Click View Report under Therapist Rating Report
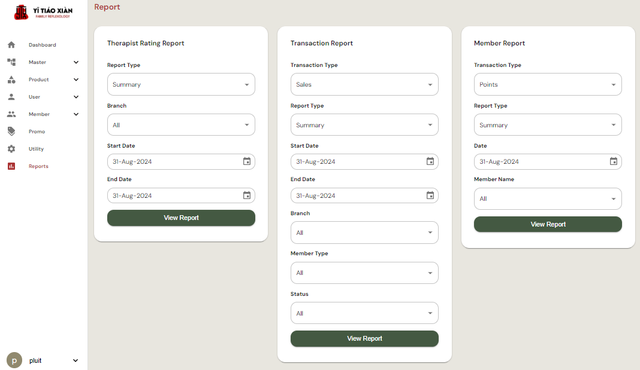 click(x=181, y=218)
